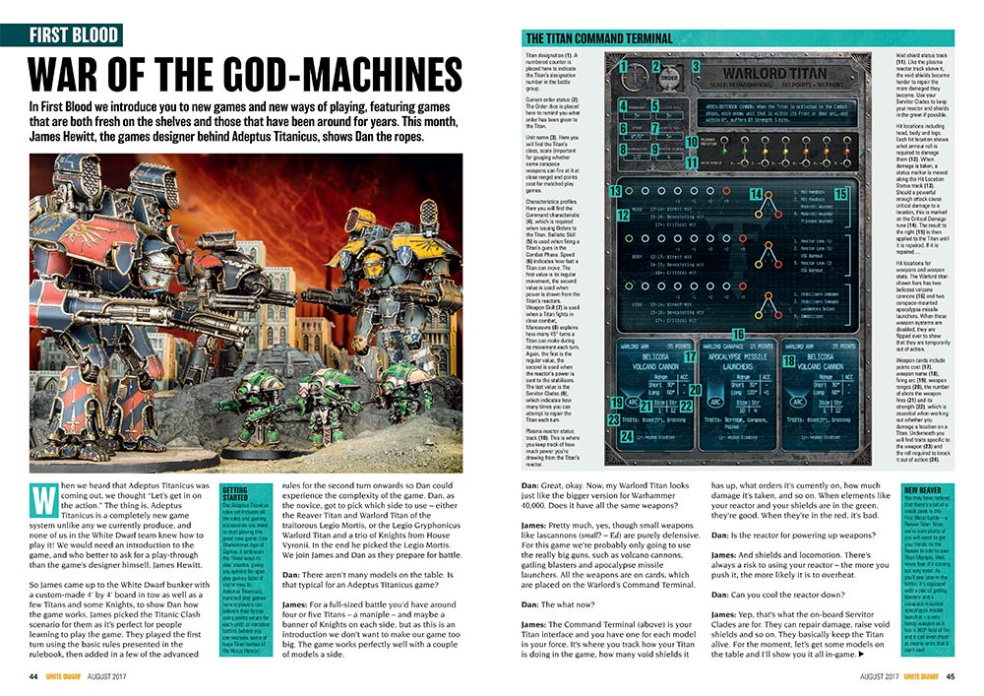This screenshot has height=696, width=984.
Task: Click callout number 16 above the weapon cards
Action: coord(738,335)
